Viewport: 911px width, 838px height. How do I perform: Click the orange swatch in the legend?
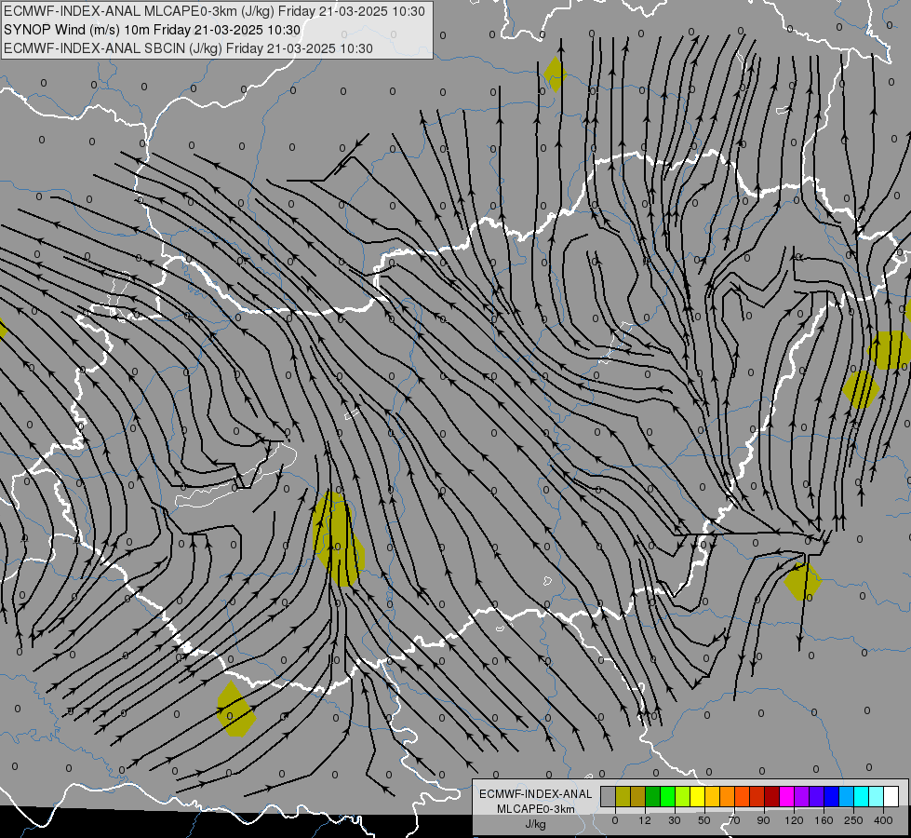728,796
